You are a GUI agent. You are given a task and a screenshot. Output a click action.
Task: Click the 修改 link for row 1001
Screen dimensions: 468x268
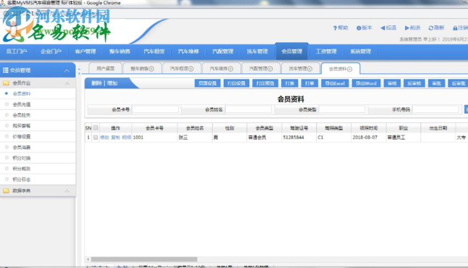tap(105, 137)
